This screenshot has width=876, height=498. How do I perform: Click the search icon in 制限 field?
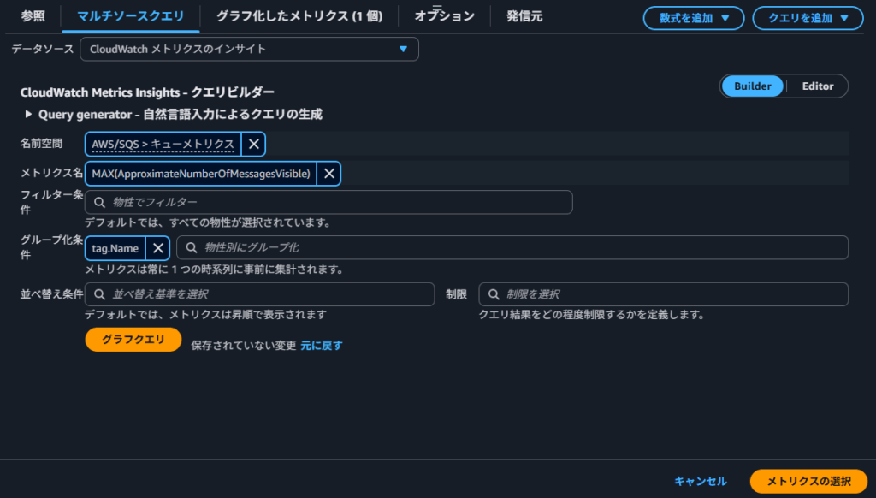[x=494, y=294]
